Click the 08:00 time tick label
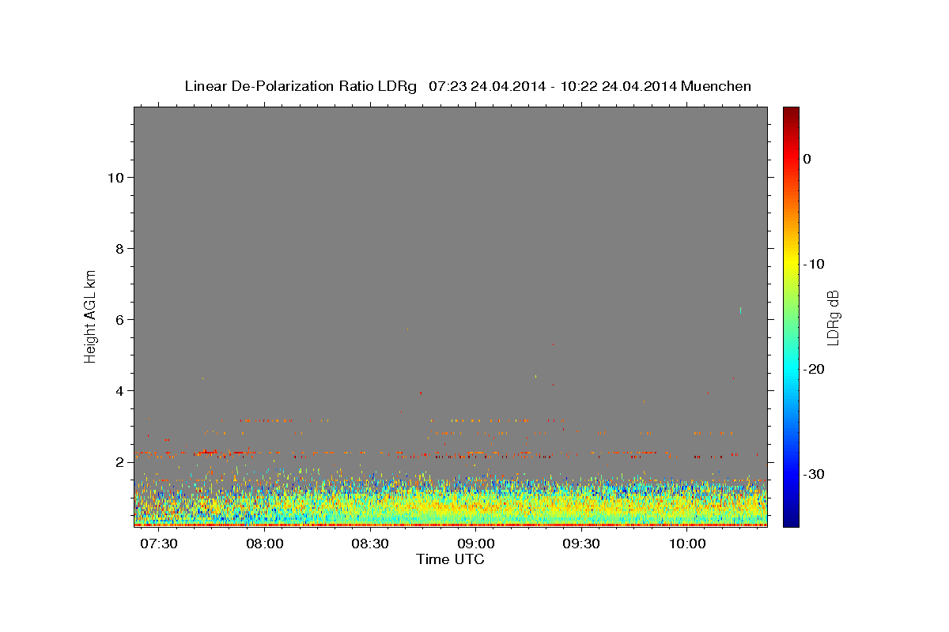 265,544
